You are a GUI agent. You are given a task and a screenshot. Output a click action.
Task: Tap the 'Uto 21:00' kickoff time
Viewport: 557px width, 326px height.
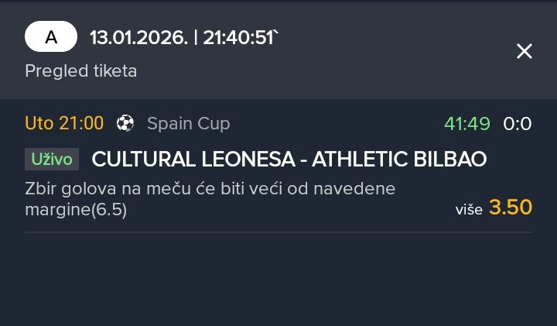point(64,123)
